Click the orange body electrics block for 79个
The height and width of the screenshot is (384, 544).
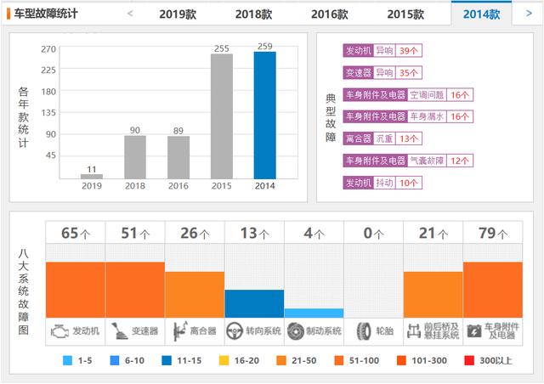(x=493, y=290)
